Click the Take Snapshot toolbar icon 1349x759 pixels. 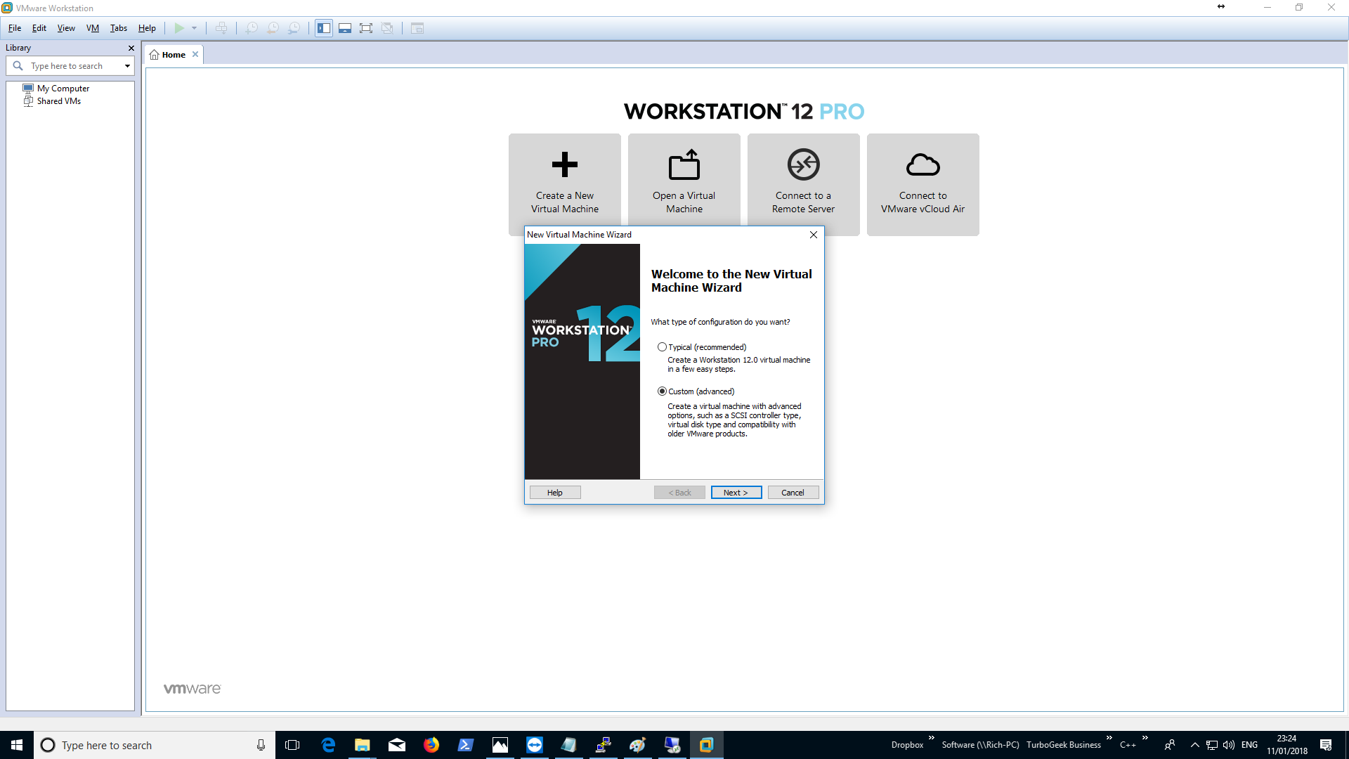click(x=252, y=28)
